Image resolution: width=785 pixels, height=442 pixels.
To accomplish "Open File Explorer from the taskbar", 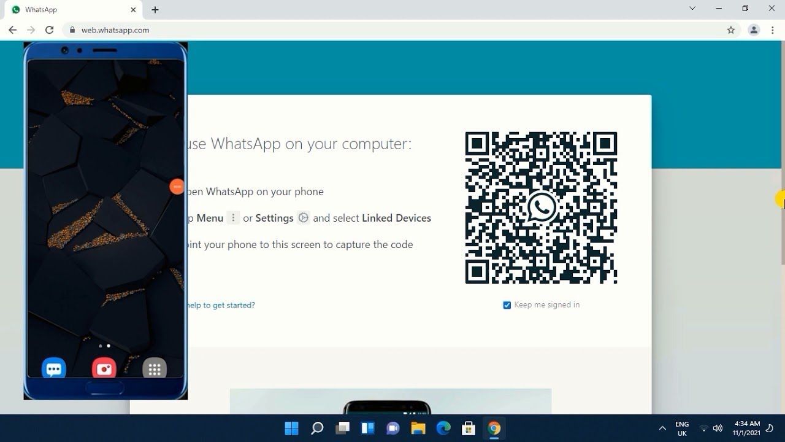I will pyautogui.click(x=418, y=428).
